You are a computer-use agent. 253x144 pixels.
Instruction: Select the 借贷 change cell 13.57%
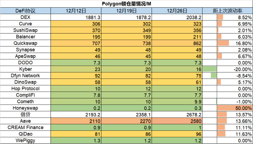pyautogui.click(x=227, y=114)
